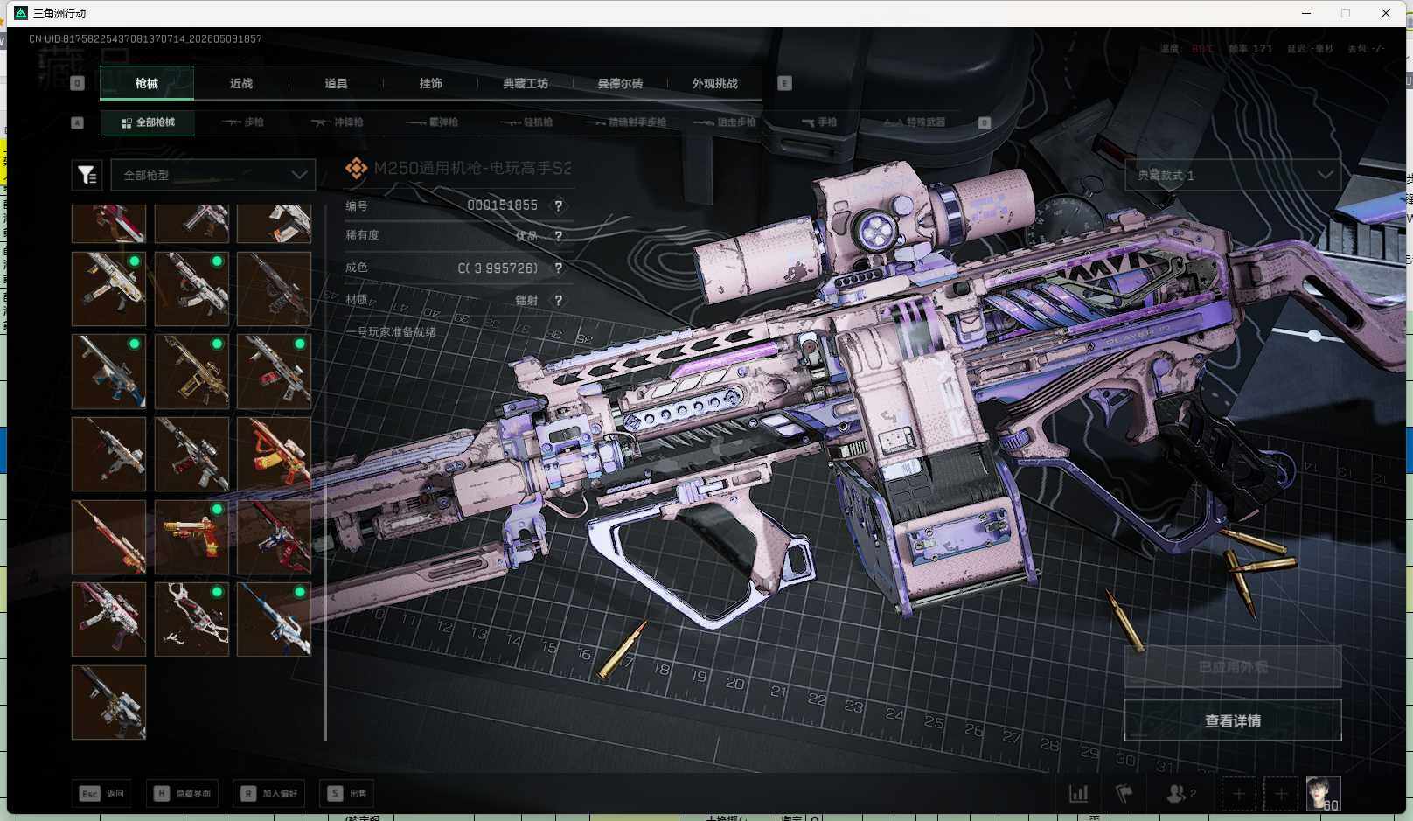
Task: Open the 全部枪型 weapon type dropdown
Action: point(212,175)
